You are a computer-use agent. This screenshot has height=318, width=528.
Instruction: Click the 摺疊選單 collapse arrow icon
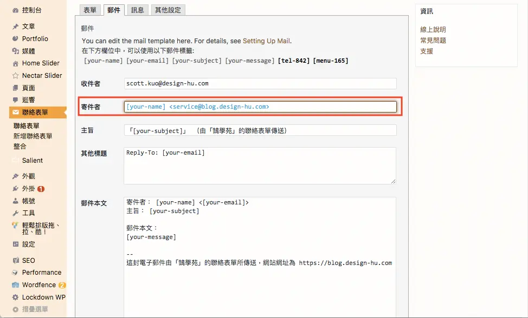15,309
